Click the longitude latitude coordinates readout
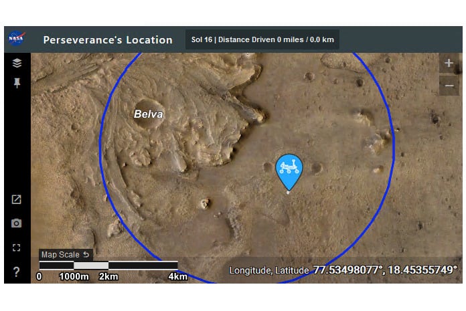Viewport: 466px width, 311px height. point(343,270)
